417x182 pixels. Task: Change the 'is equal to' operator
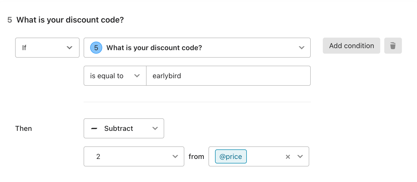tap(115, 76)
